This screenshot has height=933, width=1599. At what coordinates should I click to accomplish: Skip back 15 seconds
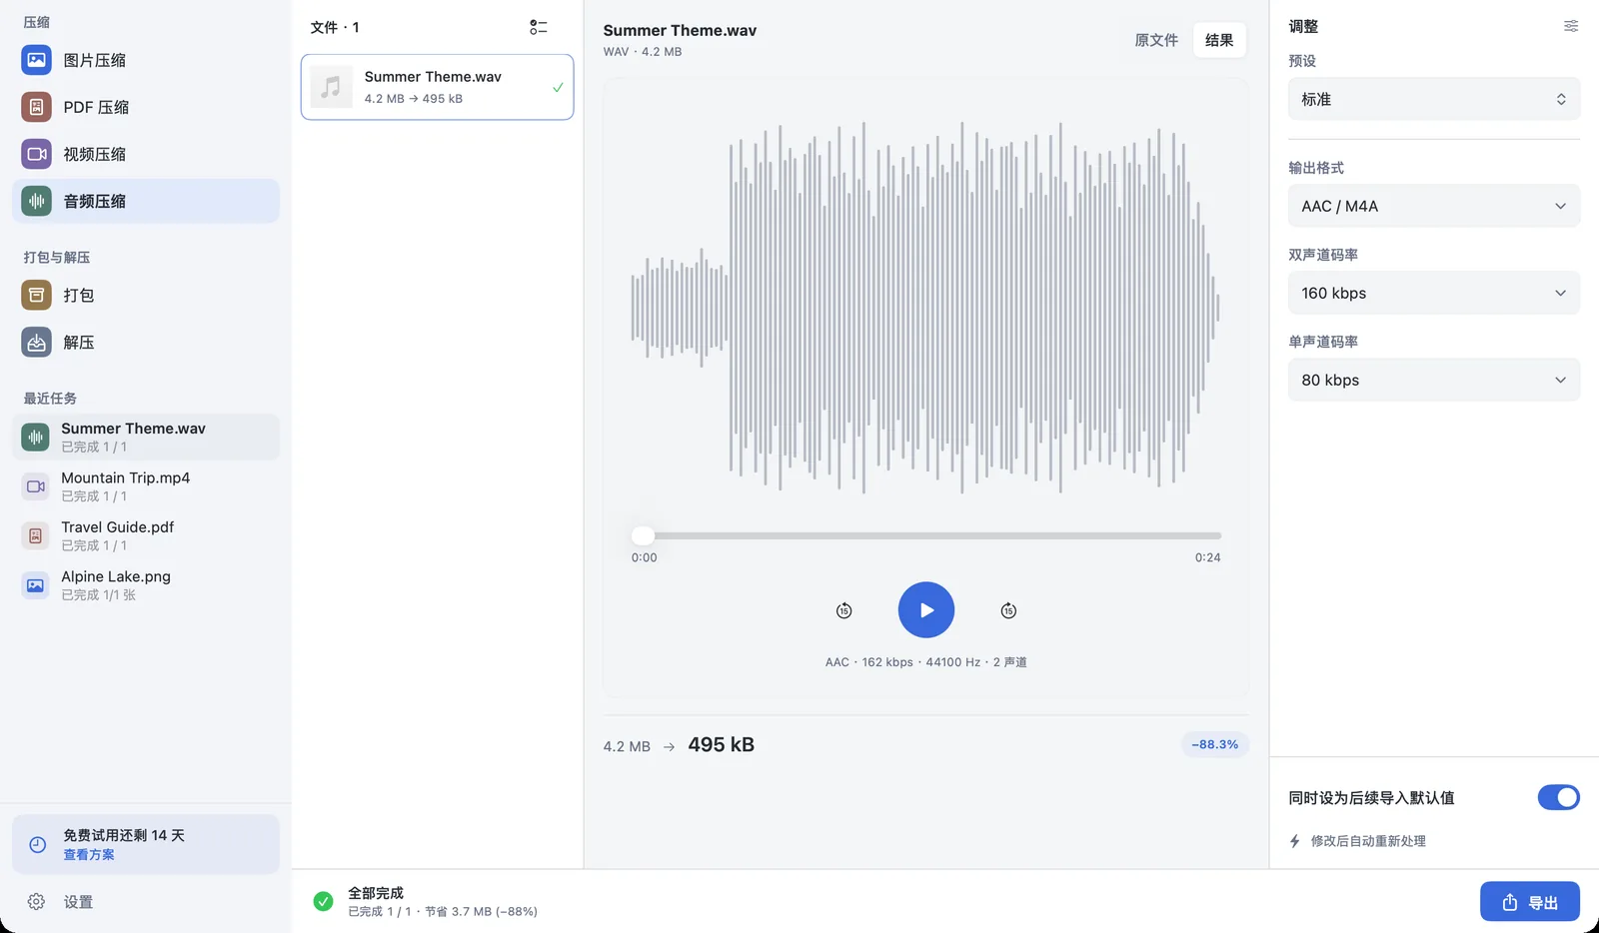pyautogui.click(x=844, y=610)
